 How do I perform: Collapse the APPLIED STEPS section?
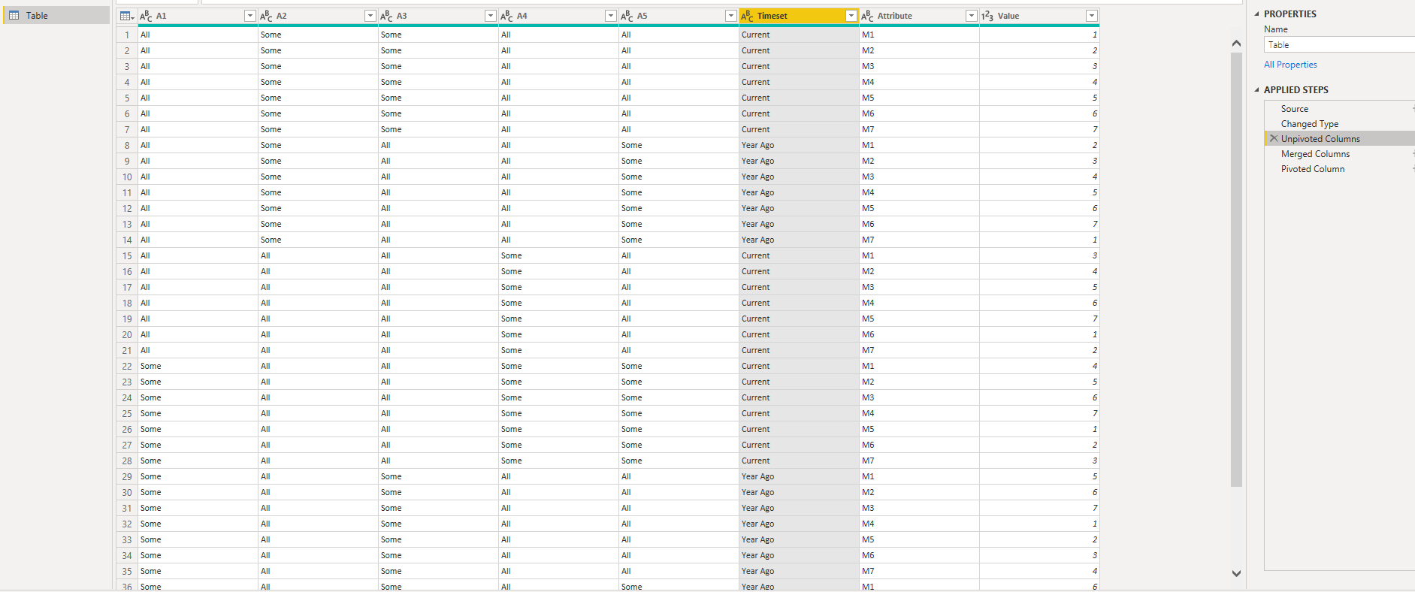pyautogui.click(x=1256, y=89)
